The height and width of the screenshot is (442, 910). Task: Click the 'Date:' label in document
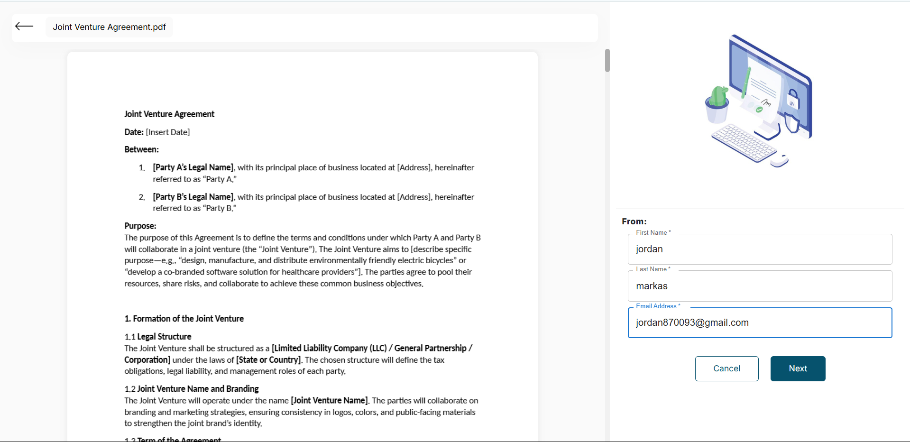134,132
